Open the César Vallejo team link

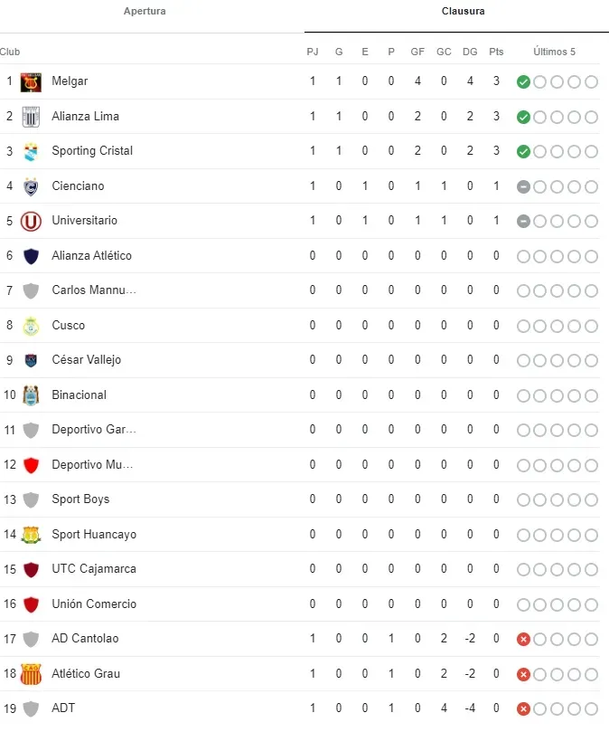coord(86,360)
